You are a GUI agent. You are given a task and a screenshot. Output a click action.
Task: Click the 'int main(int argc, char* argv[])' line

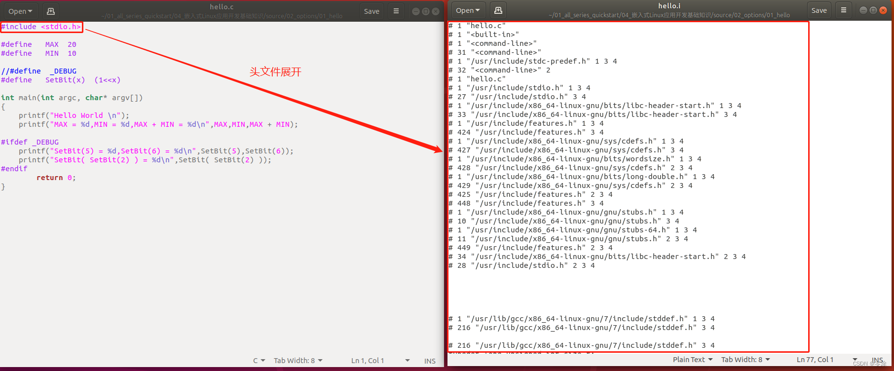click(72, 98)
